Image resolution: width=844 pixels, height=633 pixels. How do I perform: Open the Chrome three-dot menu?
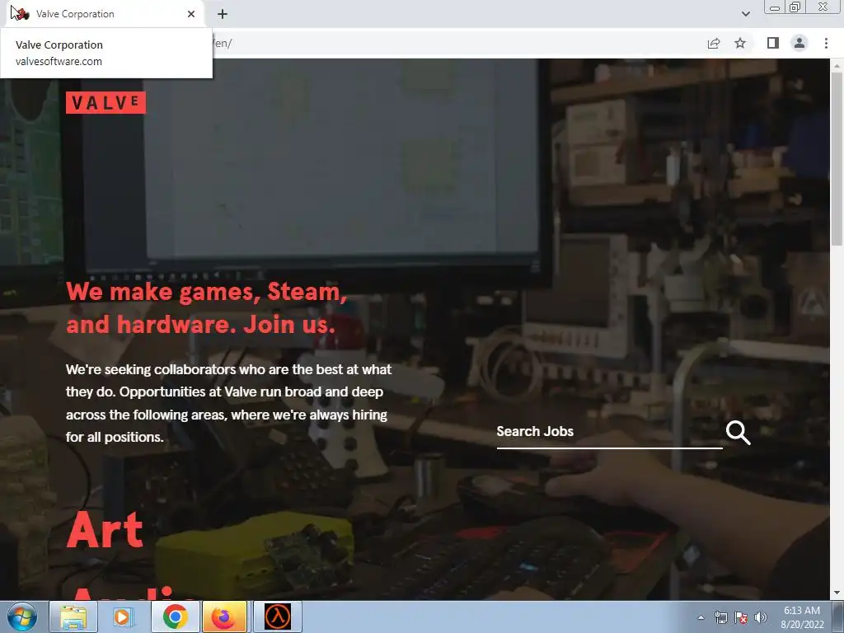click(x=826, y=43)
